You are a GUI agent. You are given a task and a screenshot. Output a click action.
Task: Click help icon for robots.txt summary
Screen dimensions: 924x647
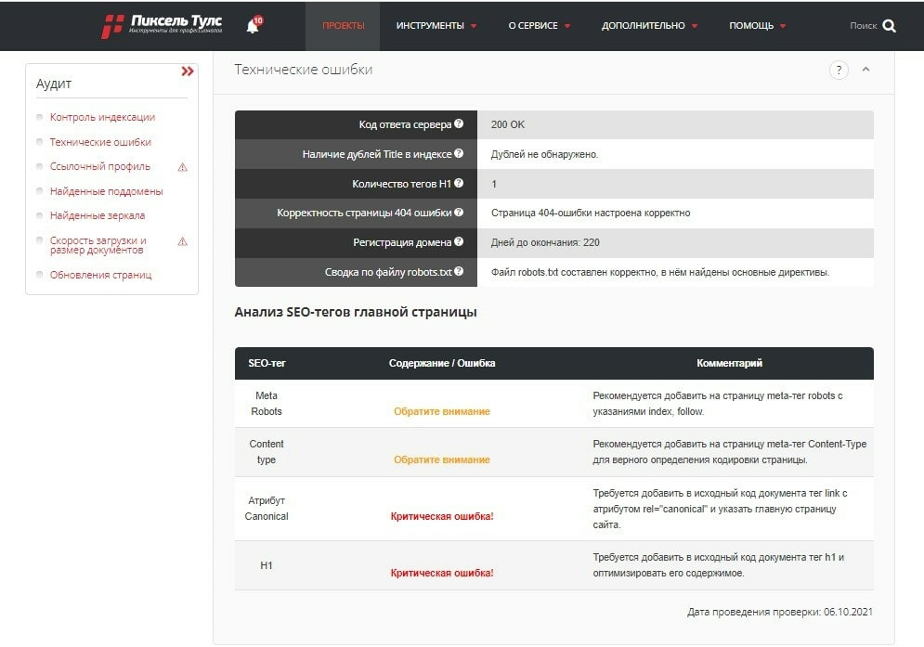click(x=459, y=272)
